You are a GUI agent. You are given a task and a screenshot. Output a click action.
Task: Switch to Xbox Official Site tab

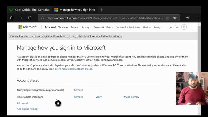[30, 10]
